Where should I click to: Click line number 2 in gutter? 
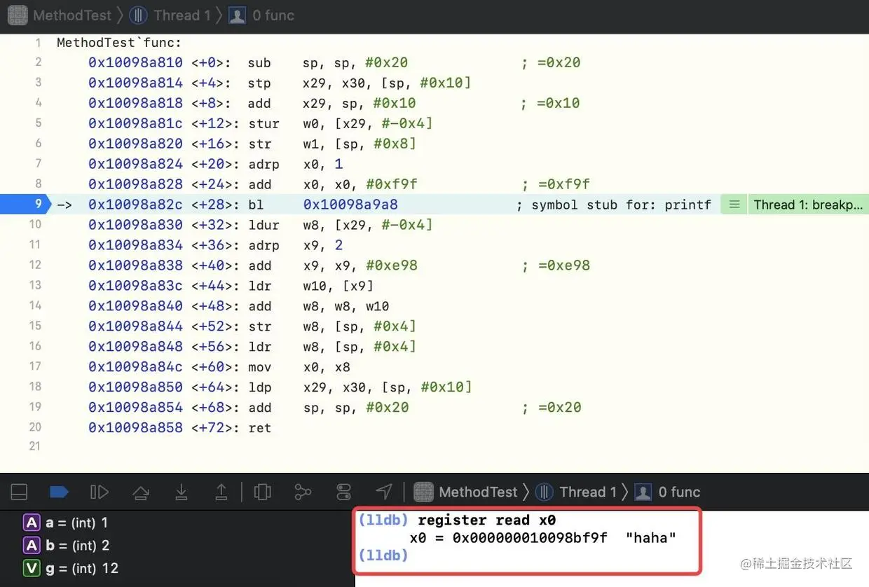point(38,62)
